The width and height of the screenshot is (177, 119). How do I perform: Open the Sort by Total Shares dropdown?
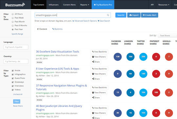coord(167,36)
